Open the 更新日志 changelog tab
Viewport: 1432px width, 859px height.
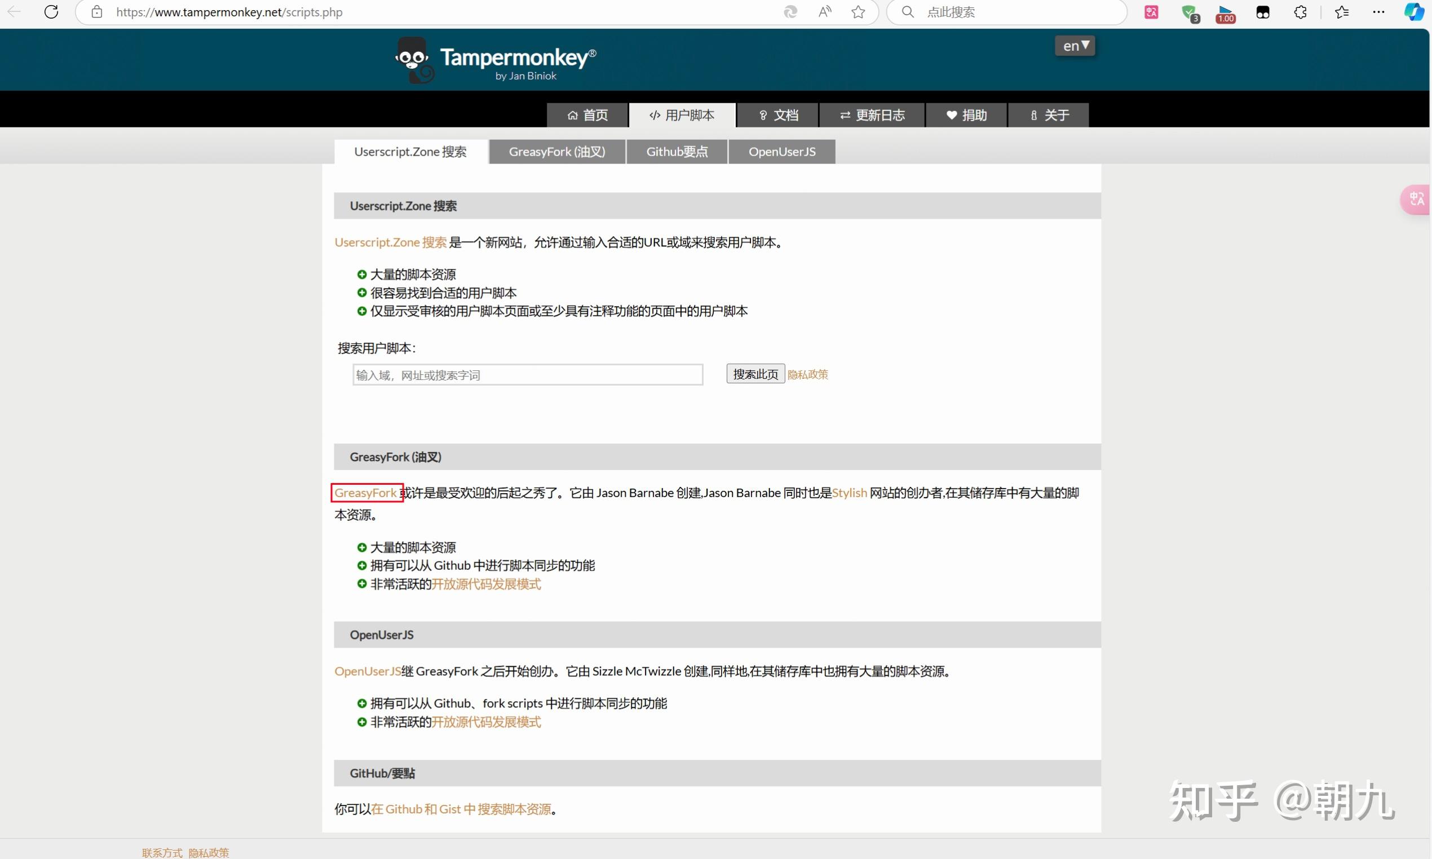872,115
